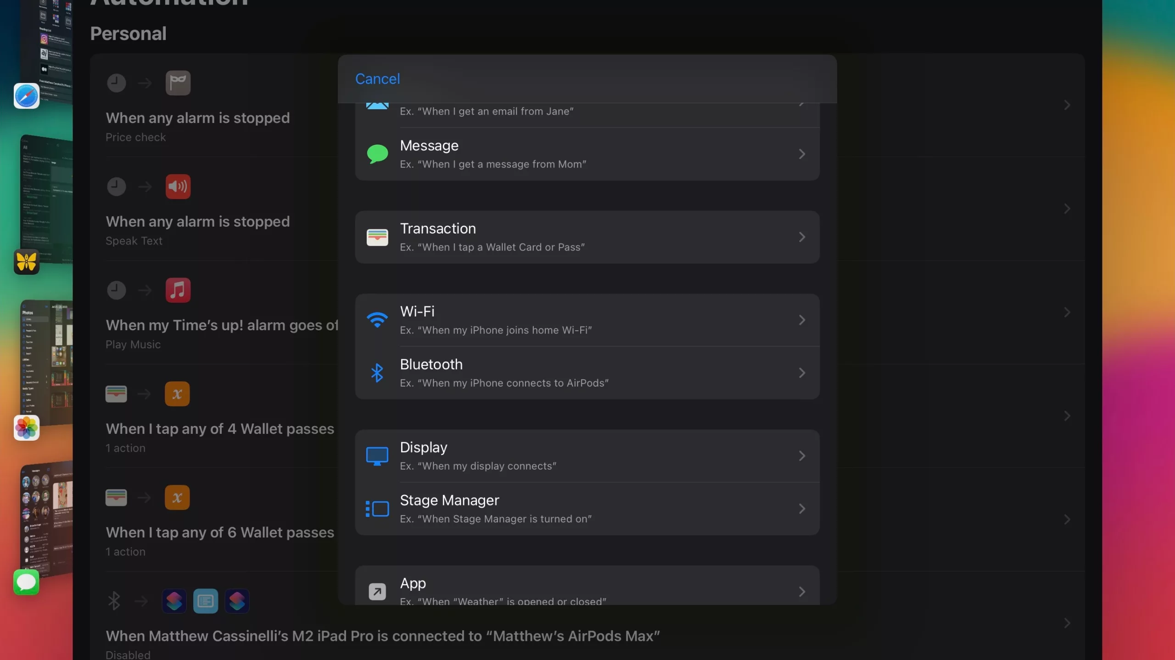1175x660 pixels.
Task: Click the wallet icon for 6 Wallet passes
Action: tap(116, 498)
